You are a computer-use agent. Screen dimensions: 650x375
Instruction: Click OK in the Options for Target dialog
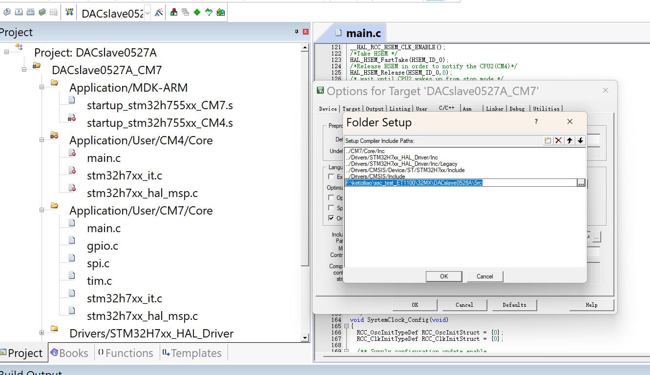pos(415,305)
